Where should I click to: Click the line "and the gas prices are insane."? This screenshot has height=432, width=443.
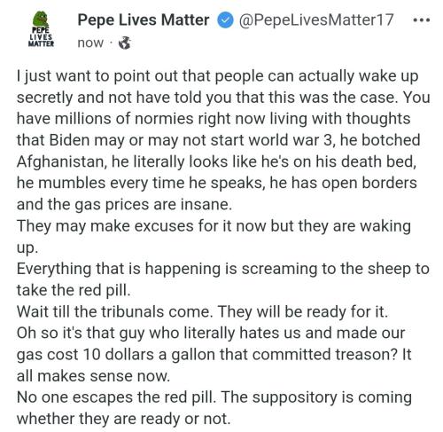coord(124,205)
